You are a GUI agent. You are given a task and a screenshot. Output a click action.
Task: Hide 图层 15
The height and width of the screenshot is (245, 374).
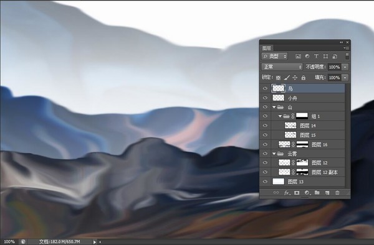(265, 135)
